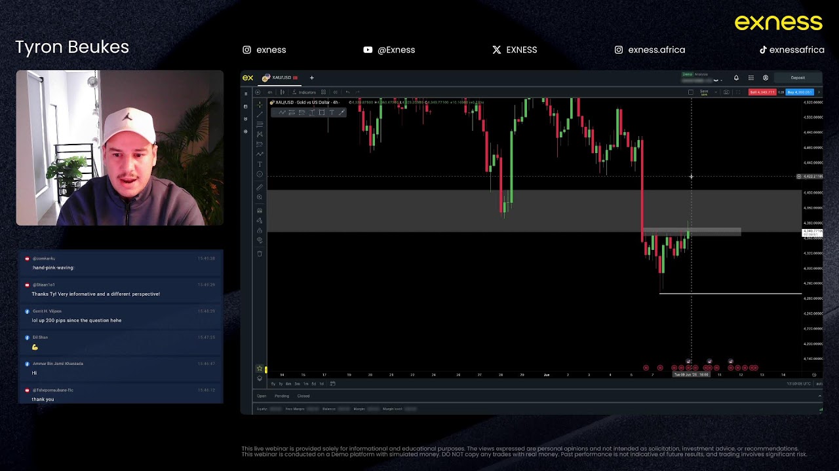Select the brush and shapes tool
This screenshot has width=839, height=471.
coord(260,154)
